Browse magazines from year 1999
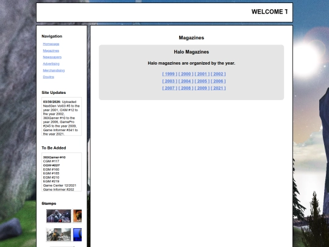329x247 pixels. (x=169, y=74)
